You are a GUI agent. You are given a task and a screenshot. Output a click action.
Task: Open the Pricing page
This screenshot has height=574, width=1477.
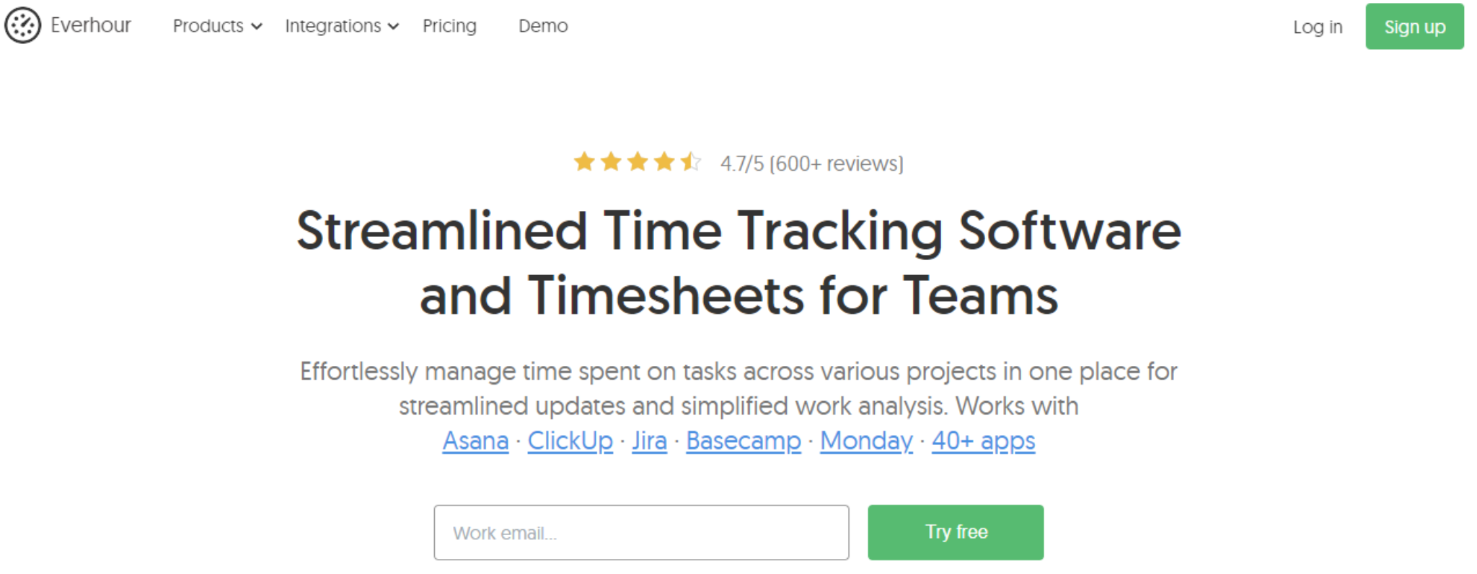click(449, 27)
